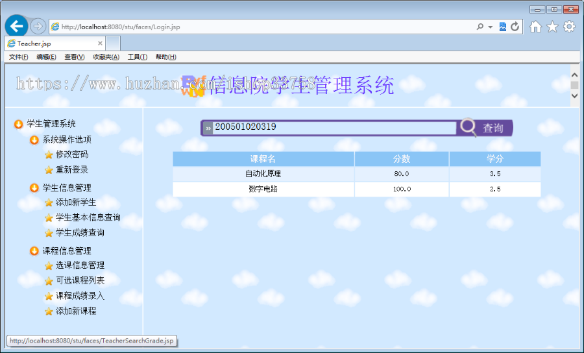Open the 选课信息管理 link

pos(80,265)
